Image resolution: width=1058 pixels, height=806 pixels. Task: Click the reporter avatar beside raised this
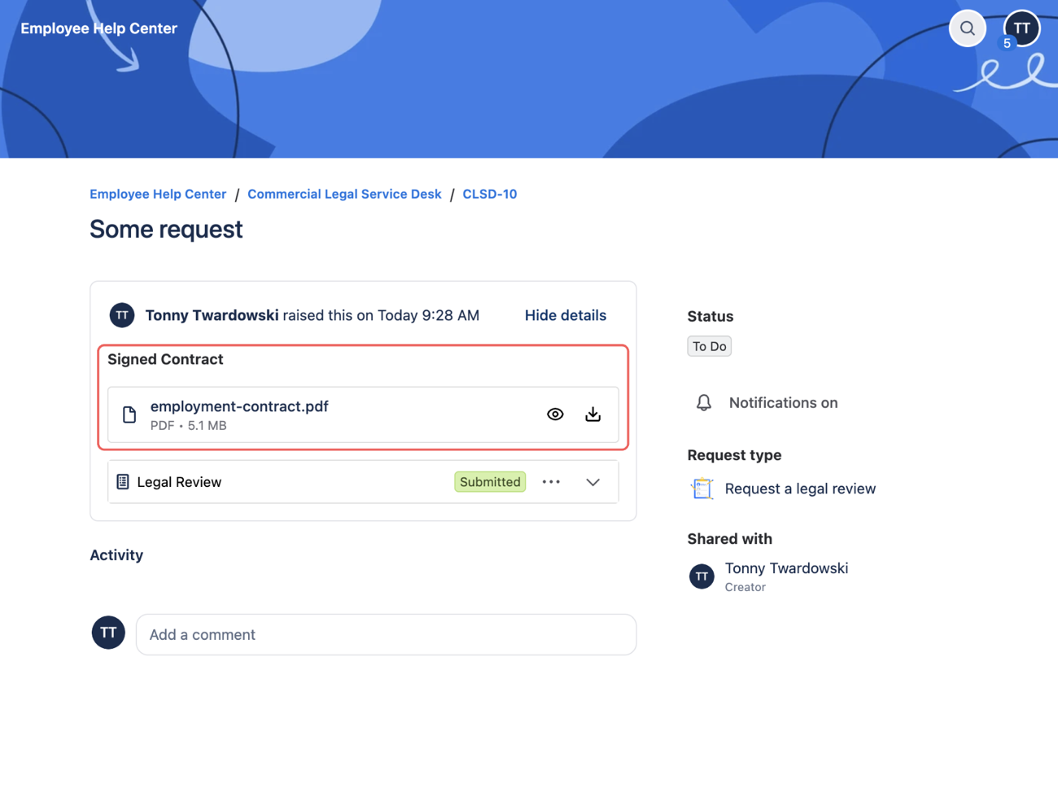pos(122,315)
